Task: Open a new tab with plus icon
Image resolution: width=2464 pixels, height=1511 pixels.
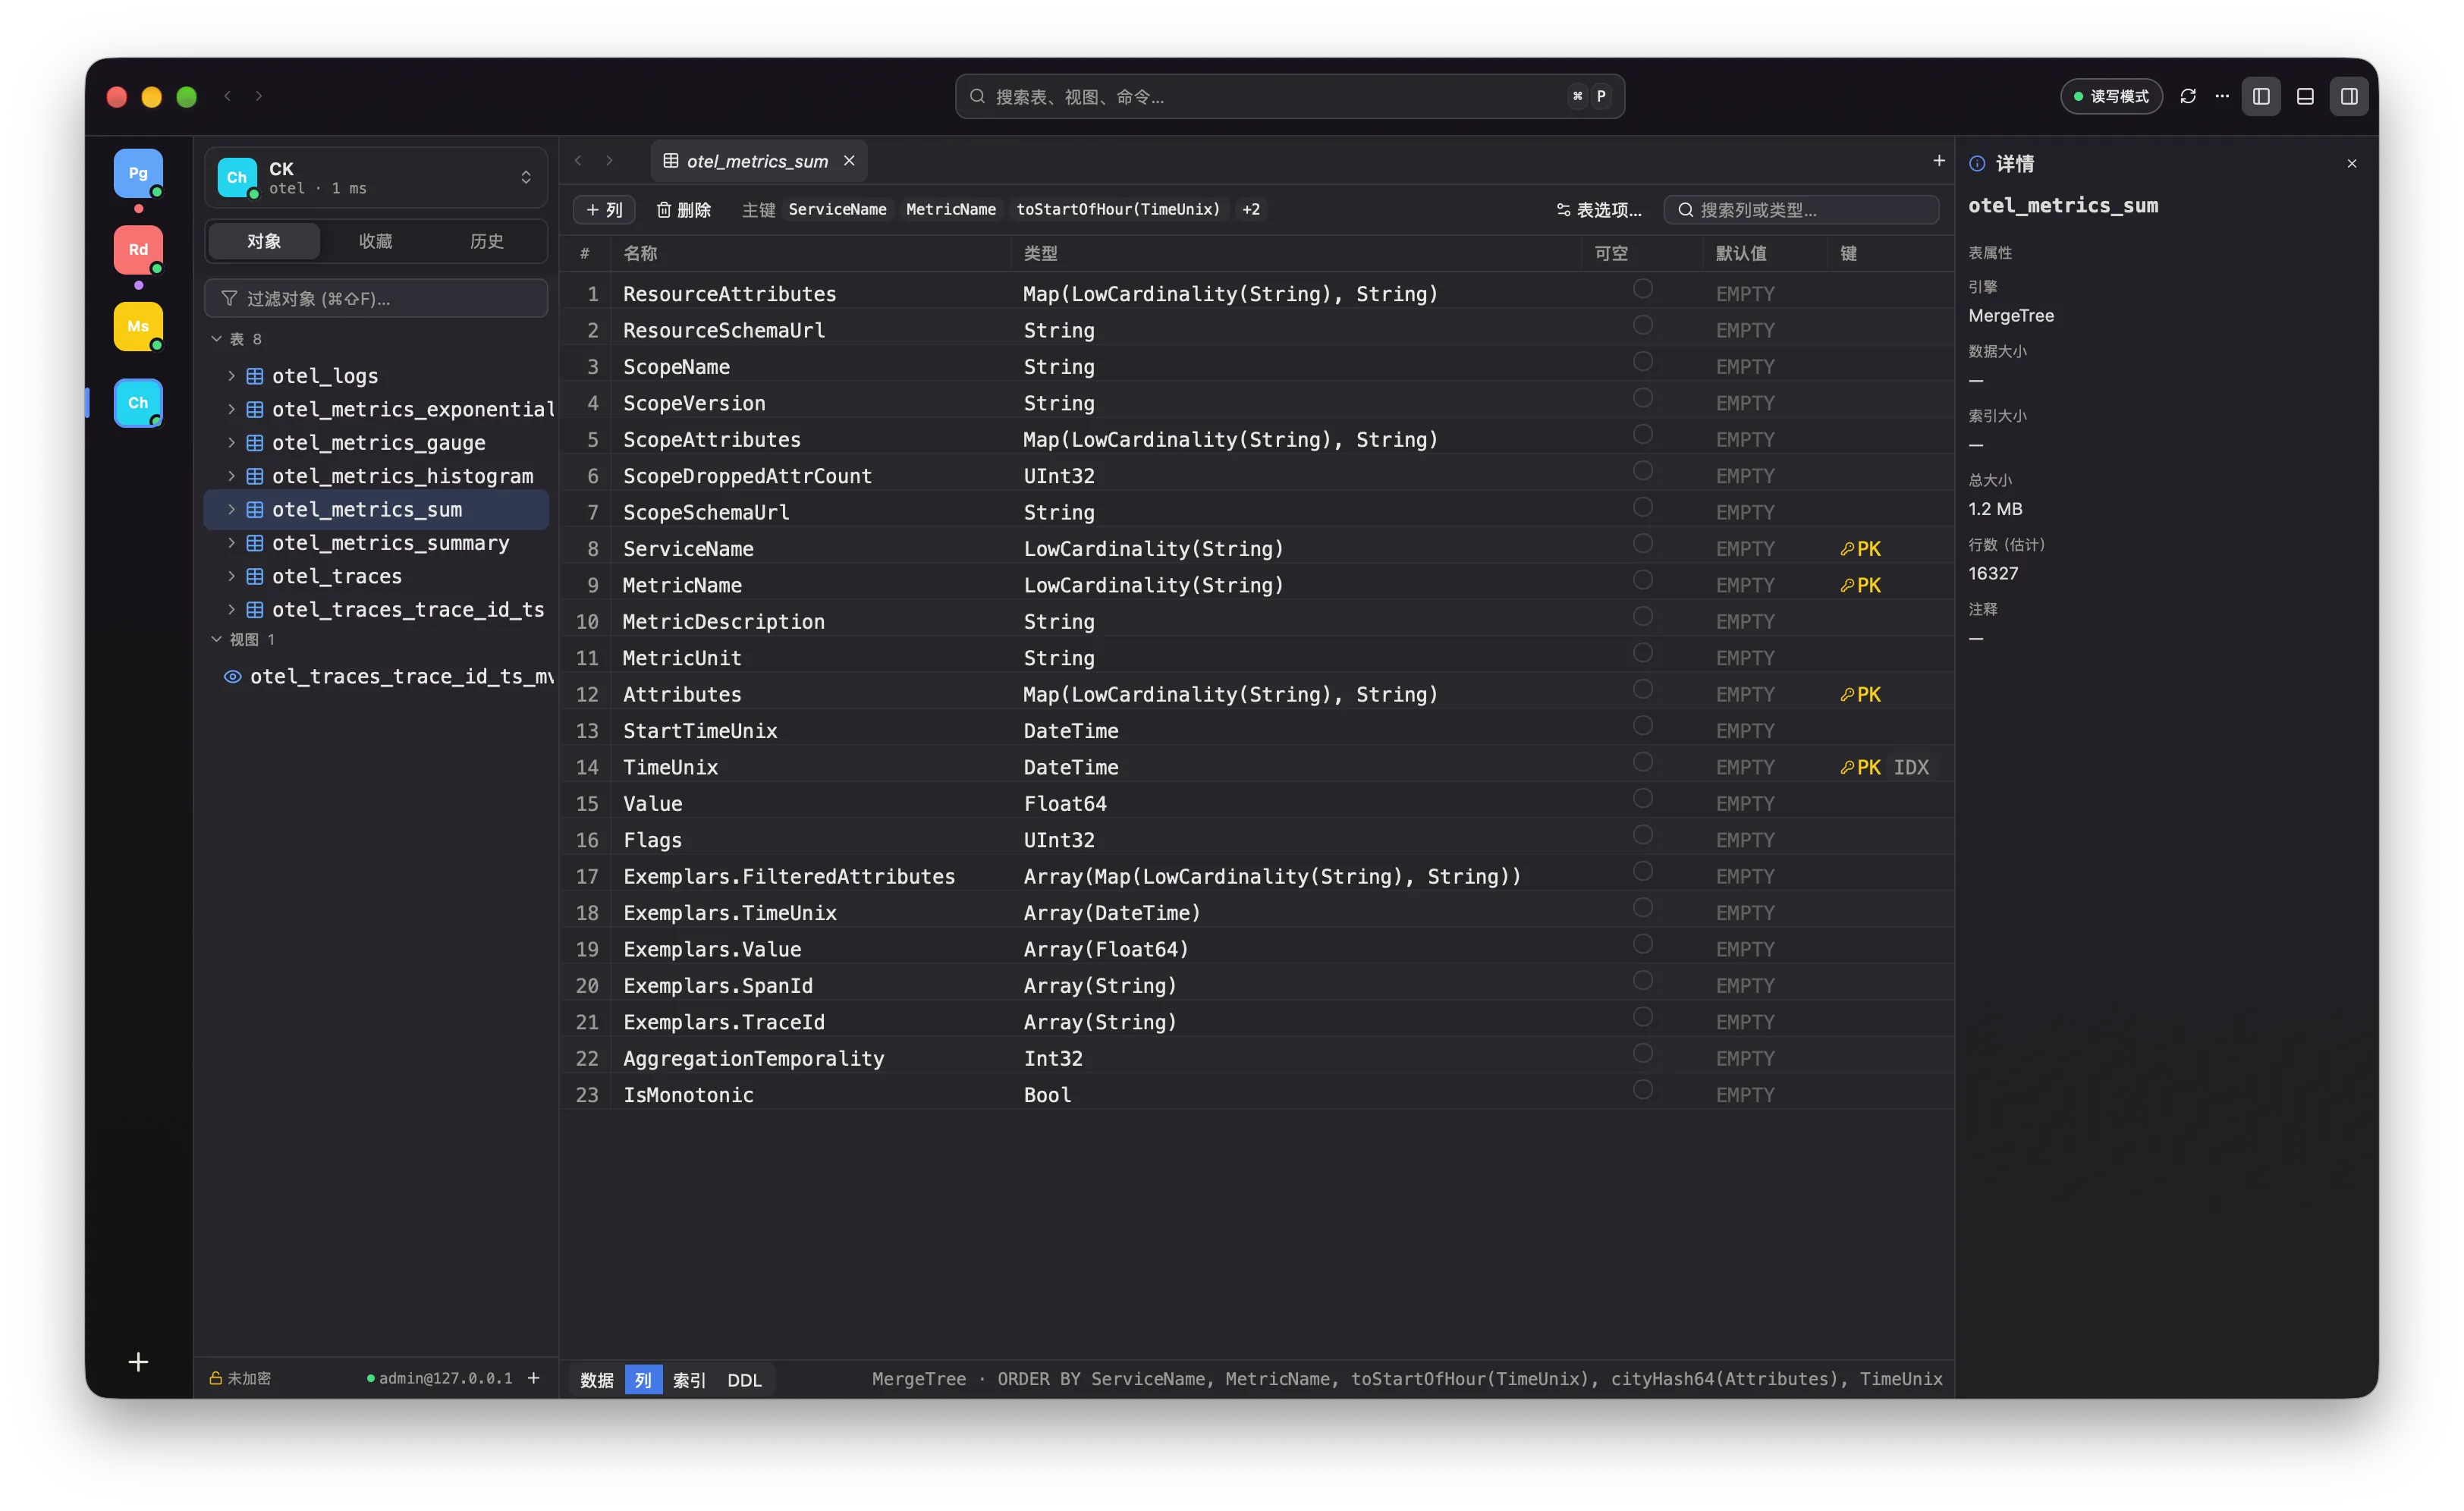Action: click(x=1938, y=160)
